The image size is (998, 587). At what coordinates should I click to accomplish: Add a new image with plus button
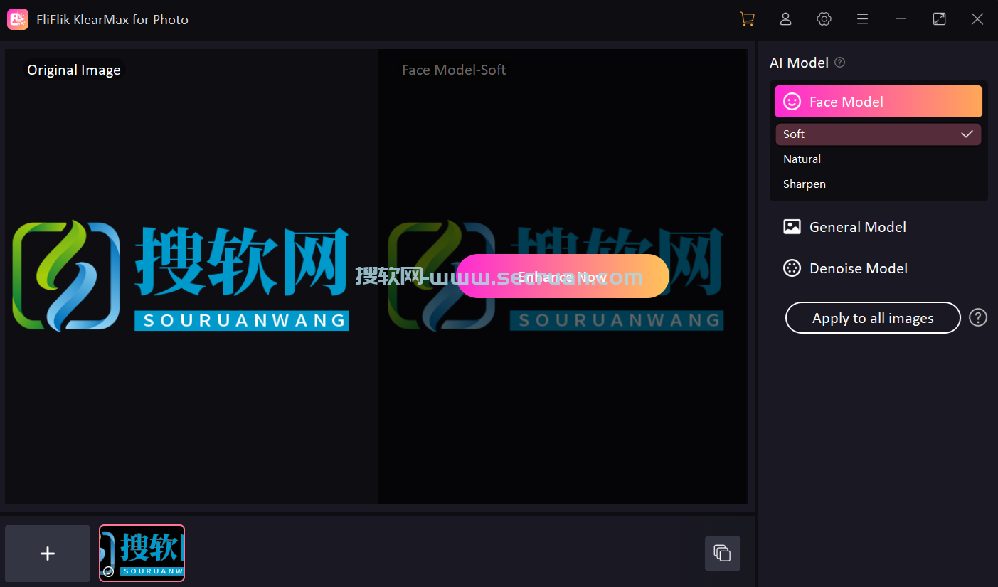pyautogui.click(x=48, y=553)
